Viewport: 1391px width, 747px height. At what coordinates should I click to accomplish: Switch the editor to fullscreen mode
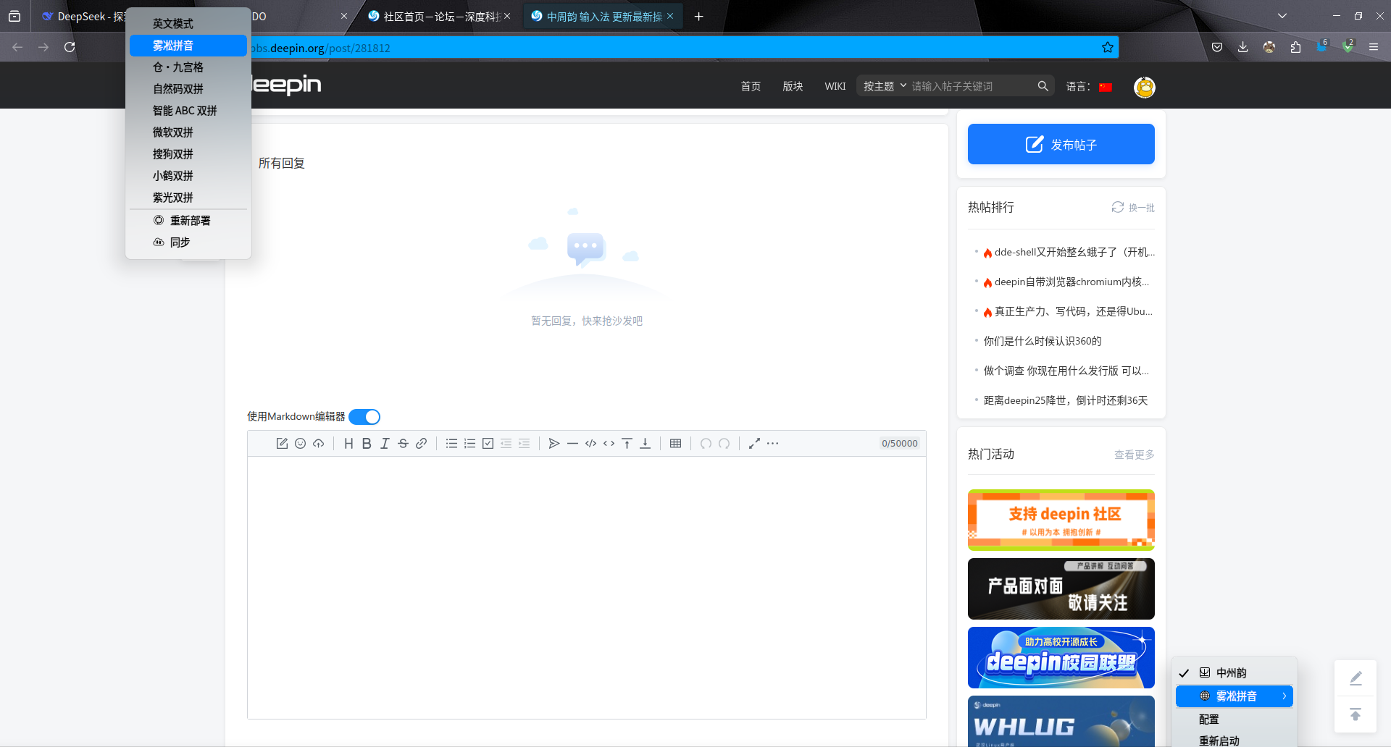(x=754, y=443)
